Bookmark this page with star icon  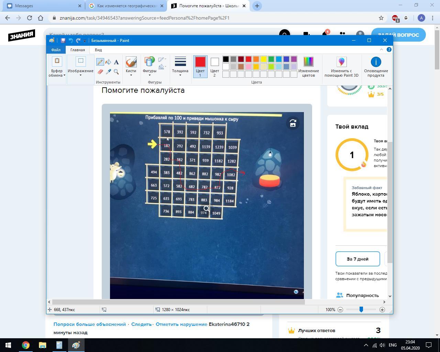click(x=381, y=18)
